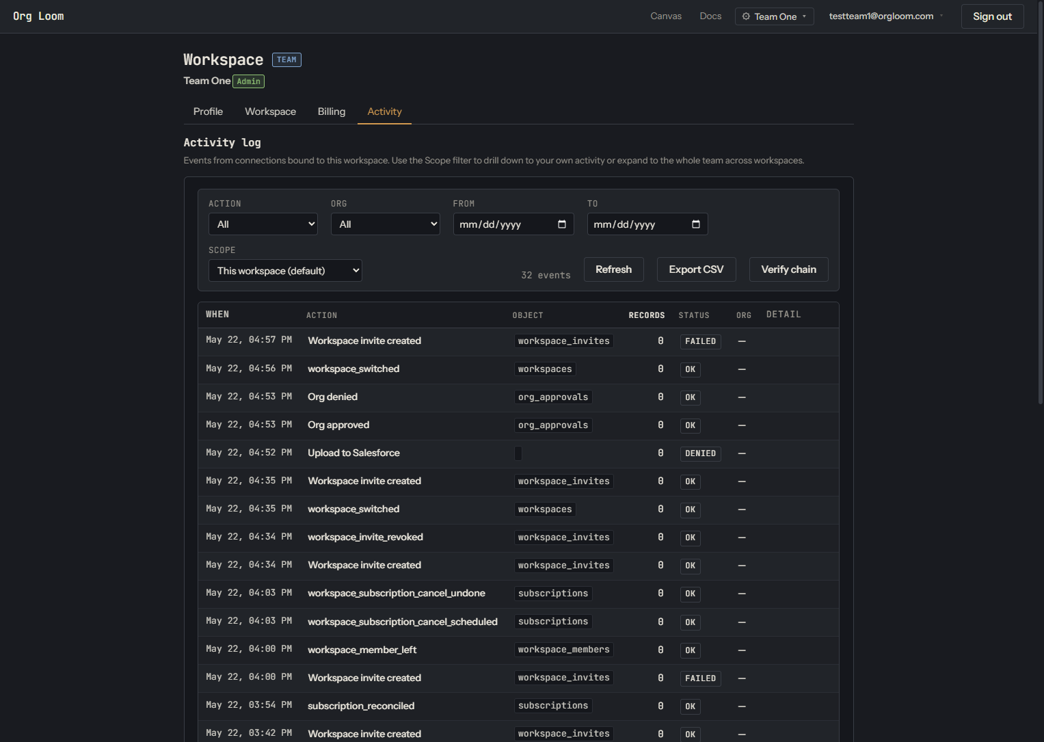The image size is (1044, 742).
Task: Click the DENIED status for Upload to Salesforce
Action: [700, 453]
